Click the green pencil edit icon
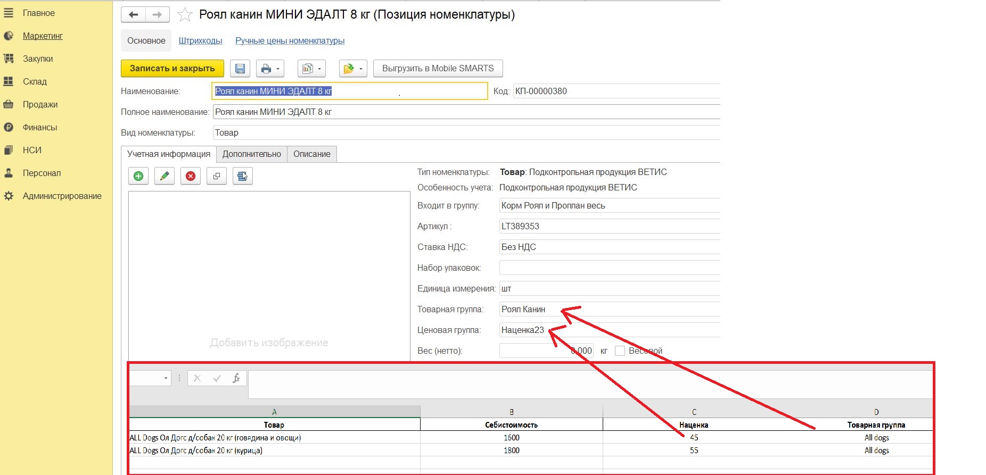 [165, 176]
